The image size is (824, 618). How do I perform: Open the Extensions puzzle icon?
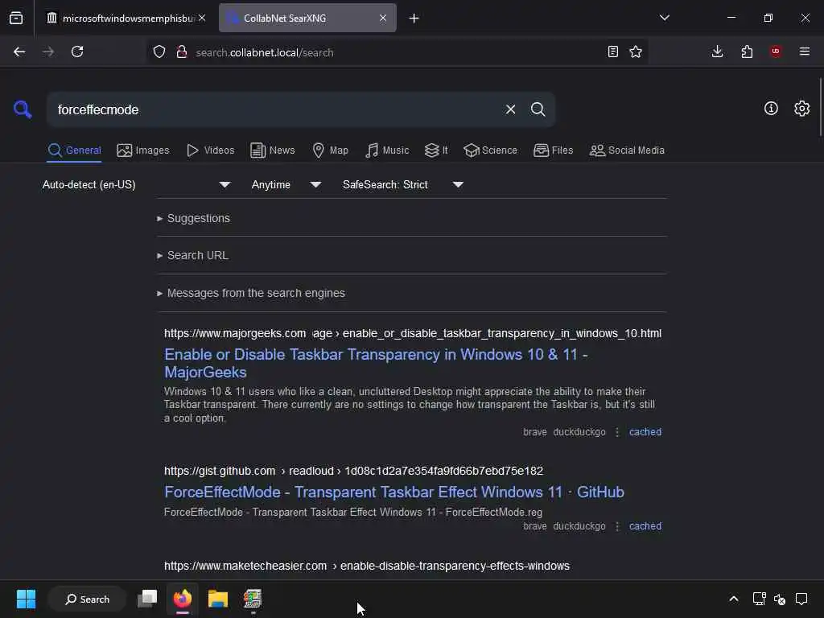(747, 51)
